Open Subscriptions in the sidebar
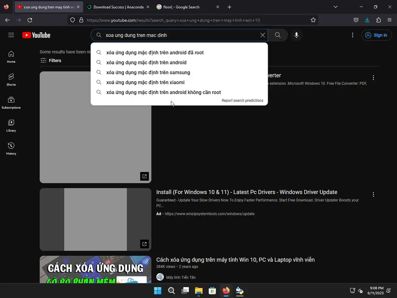The image size is (397, 298). (x=11, y=103)
